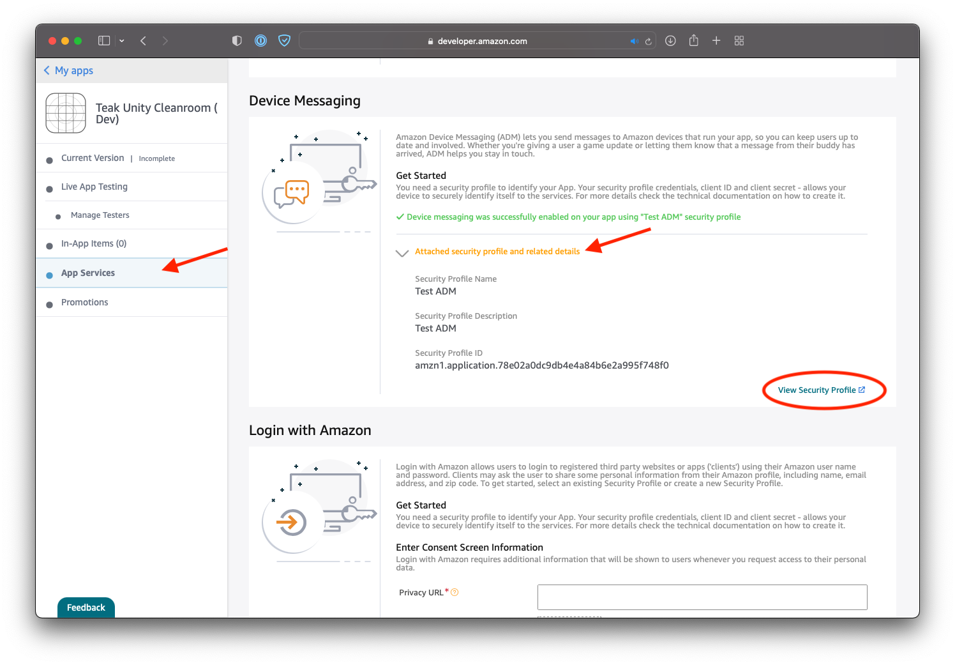955x665 pixels.
Task: Click Test ADM under Security Profile Description
Action: [436, 328]
